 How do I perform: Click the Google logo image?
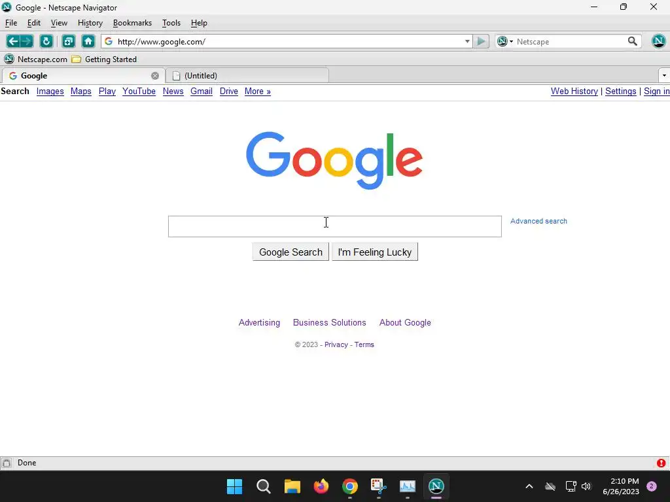coord(334,160)
